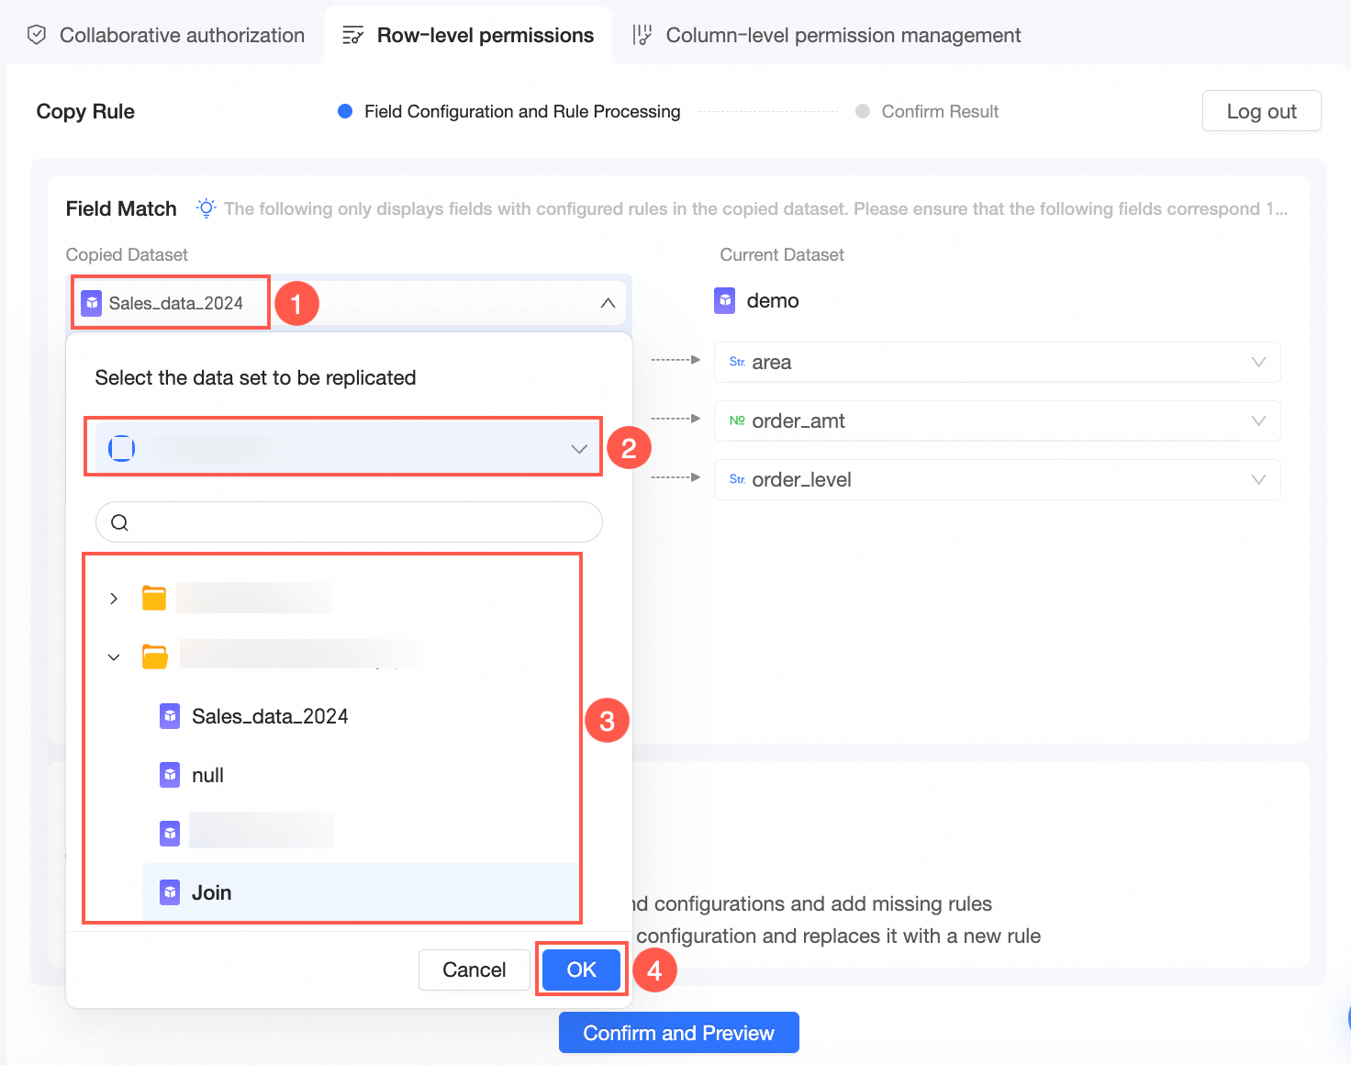Click the closed yellow folder icon
The image size is (1351, 1065).
pyautogui.click(x=154, y=598)
